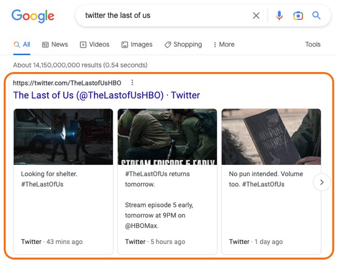Click into the search text field

coord(165,16)
